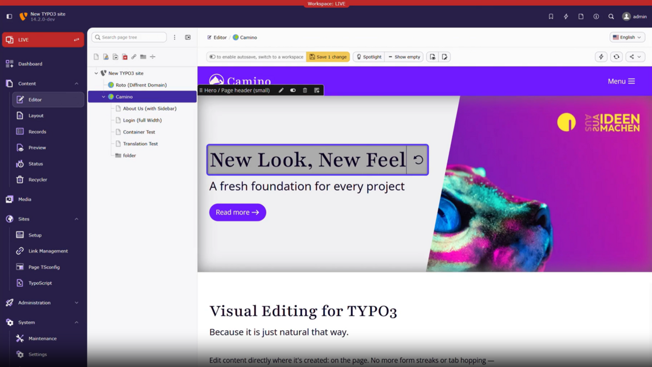Image resolution: width=652 pixels, height=367 pixels.
Task: Select the shortcut page icon in tree toolbar
Action: click(115, 57)
